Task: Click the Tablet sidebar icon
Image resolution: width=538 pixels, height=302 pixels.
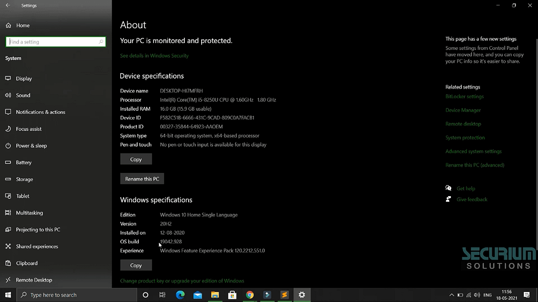Action: coord(8,196)
